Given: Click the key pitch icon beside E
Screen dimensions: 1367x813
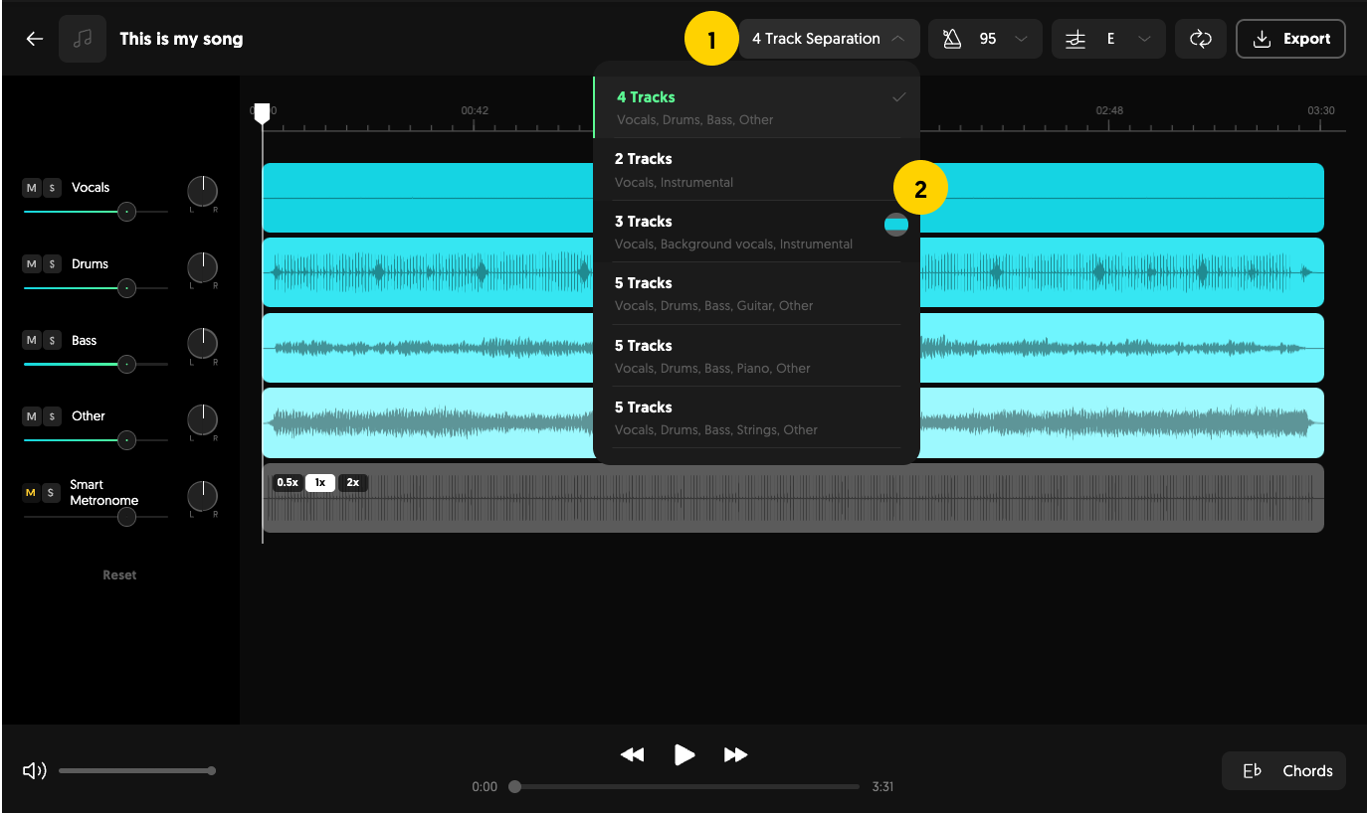Looking at the screenshot, I should click(x=1074, y=39).
